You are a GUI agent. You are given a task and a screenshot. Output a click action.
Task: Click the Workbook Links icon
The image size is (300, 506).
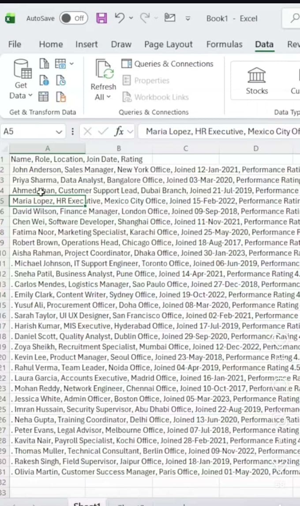point(127,97)
